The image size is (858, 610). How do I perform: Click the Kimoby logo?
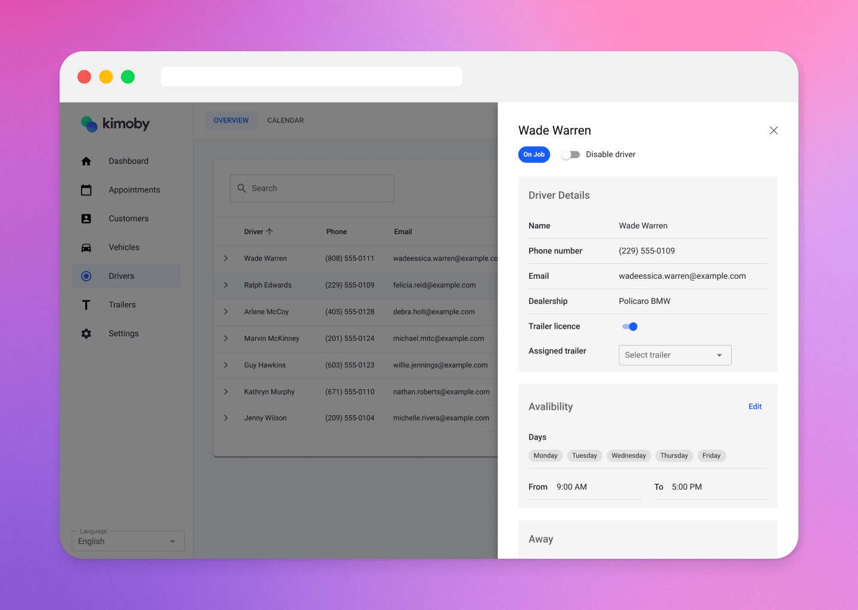tap(114, 124)
